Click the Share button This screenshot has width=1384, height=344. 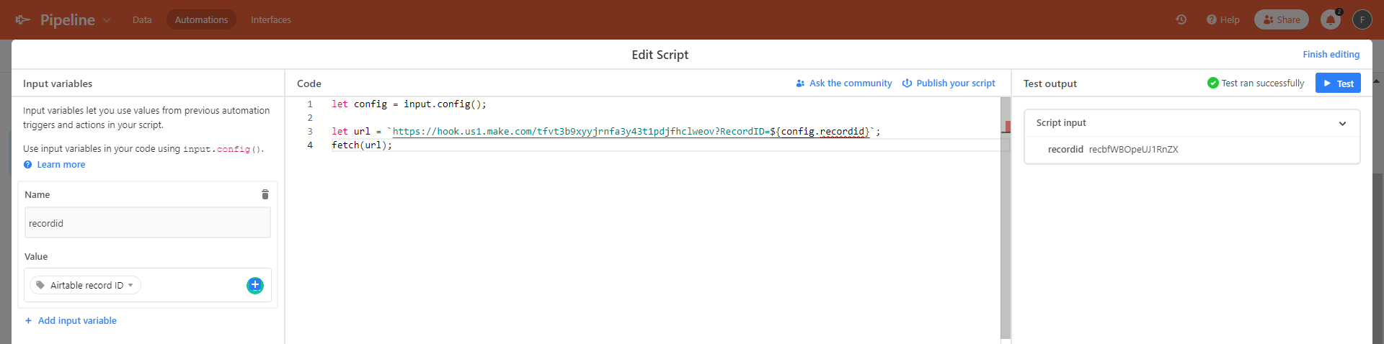coord(1282,19)
